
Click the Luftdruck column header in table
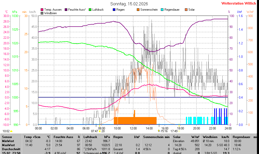pyautogui.click(x=91, y=137)
